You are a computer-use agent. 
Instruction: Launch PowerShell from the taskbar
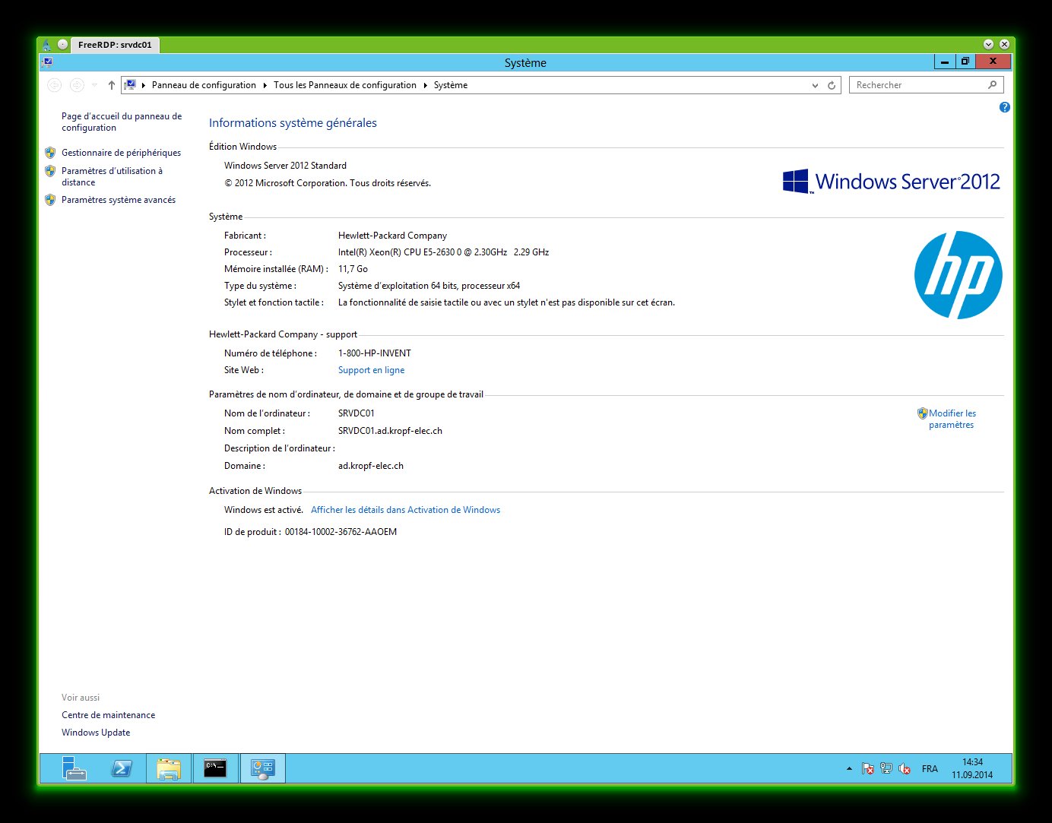(121, 768)
